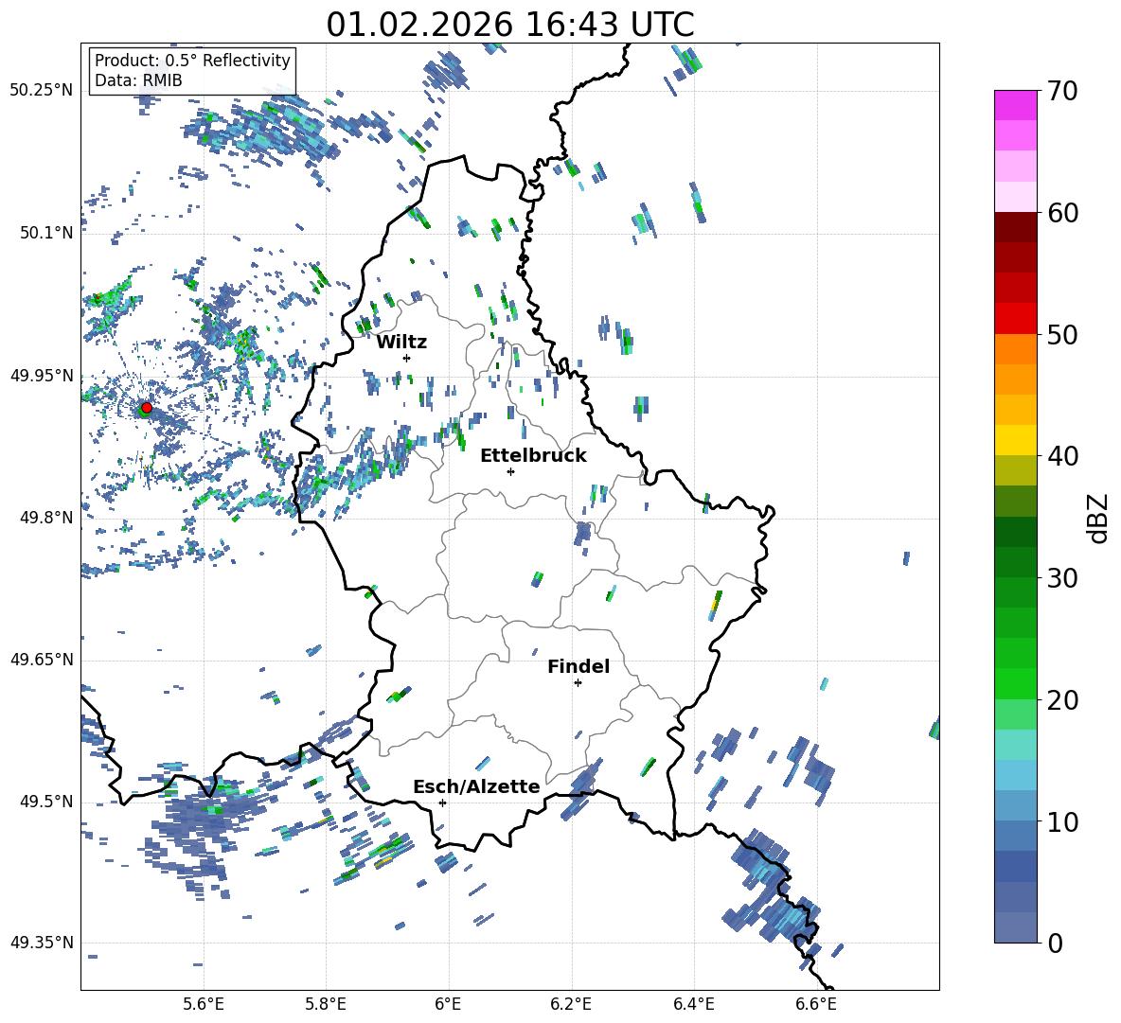
Task: Click the dark maroon colorbar segment below 60
Action: [1015, 227]
